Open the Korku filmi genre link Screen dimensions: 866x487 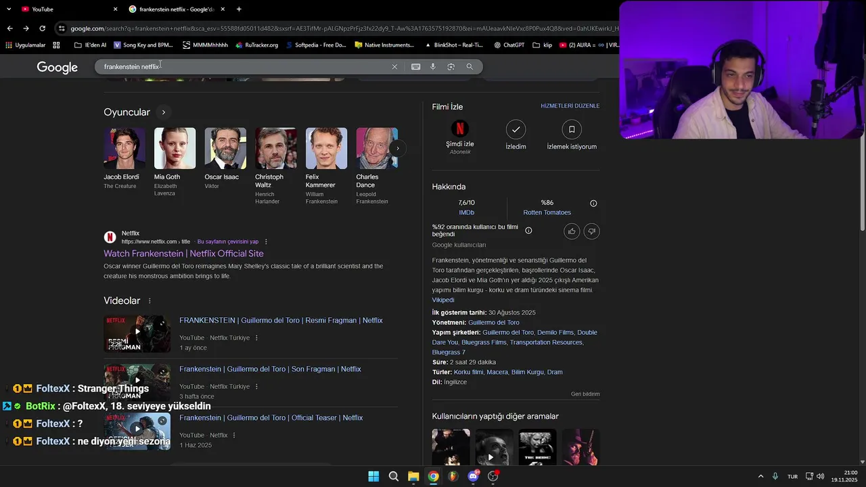469,372
